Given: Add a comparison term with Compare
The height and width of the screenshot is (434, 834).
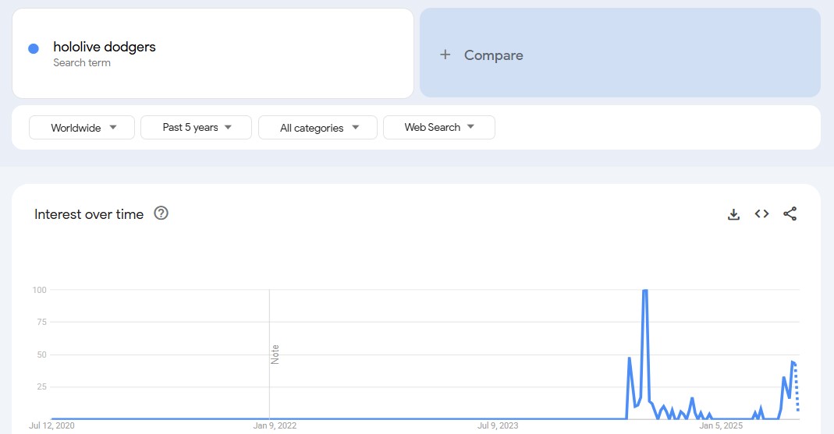Looking at the screenshot, I should click(620, 52).
